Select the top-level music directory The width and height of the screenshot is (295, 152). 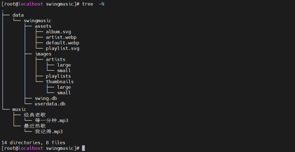click(19, 109)
